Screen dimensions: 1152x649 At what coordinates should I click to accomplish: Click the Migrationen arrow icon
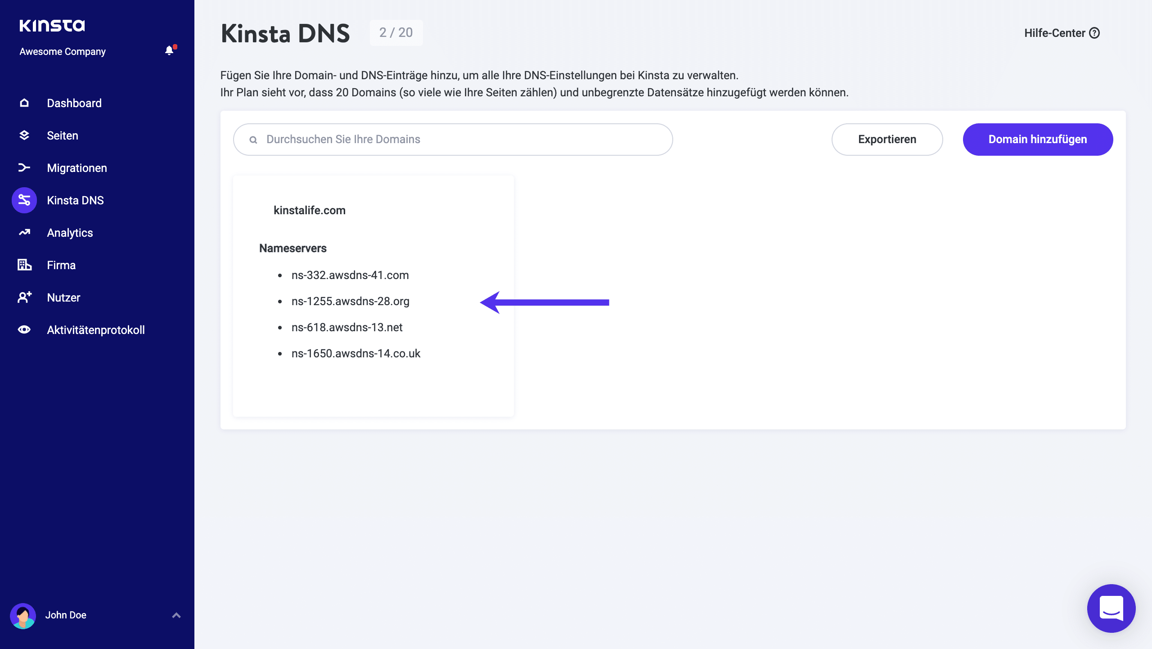tap(24, 168)
